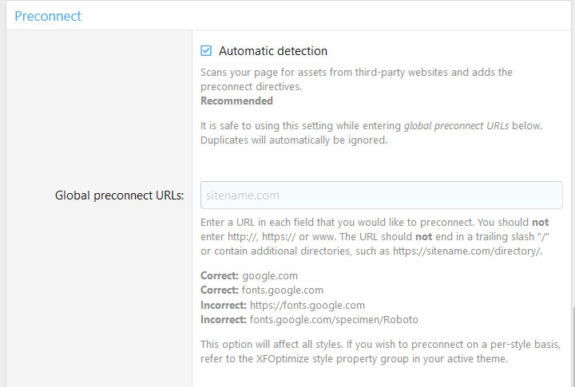575x387 pixels.
Task: Click the "Incorrect: https://fonts.google.com" example line
Action: point(282,305)
